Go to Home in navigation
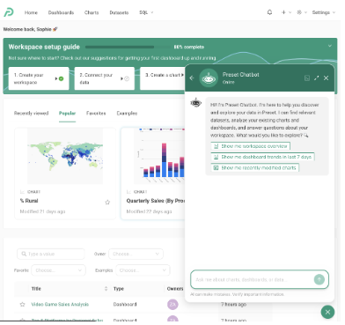345x325 pixels. click(x=32, y=12)
